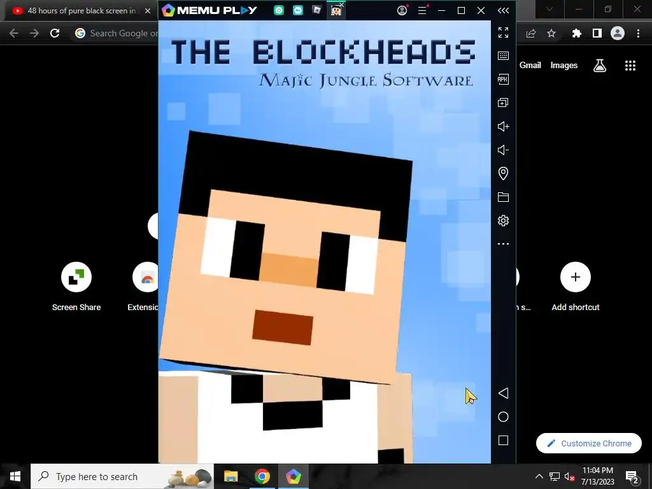
Task: Open Images link on New Tab page
Action: click(564, 66)
